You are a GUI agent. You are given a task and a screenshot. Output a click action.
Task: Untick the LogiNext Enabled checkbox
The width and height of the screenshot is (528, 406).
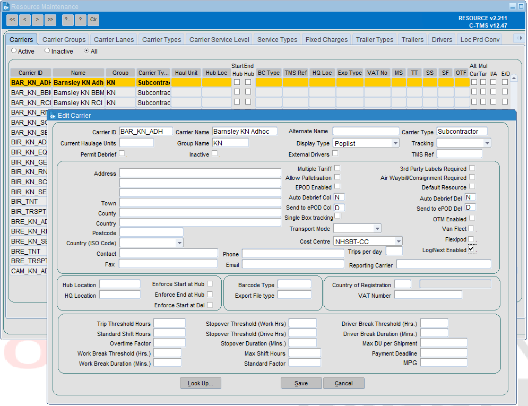(471, 249)
